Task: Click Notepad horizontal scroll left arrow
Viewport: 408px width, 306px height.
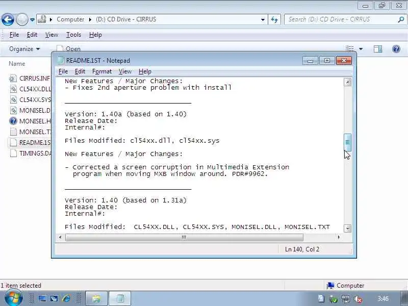Action: [60, 237]
